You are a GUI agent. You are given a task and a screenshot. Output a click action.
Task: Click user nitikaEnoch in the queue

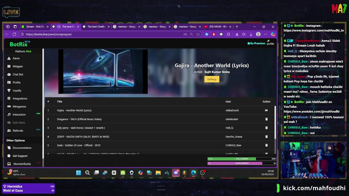pyautogui.click(x=232, y=110)
